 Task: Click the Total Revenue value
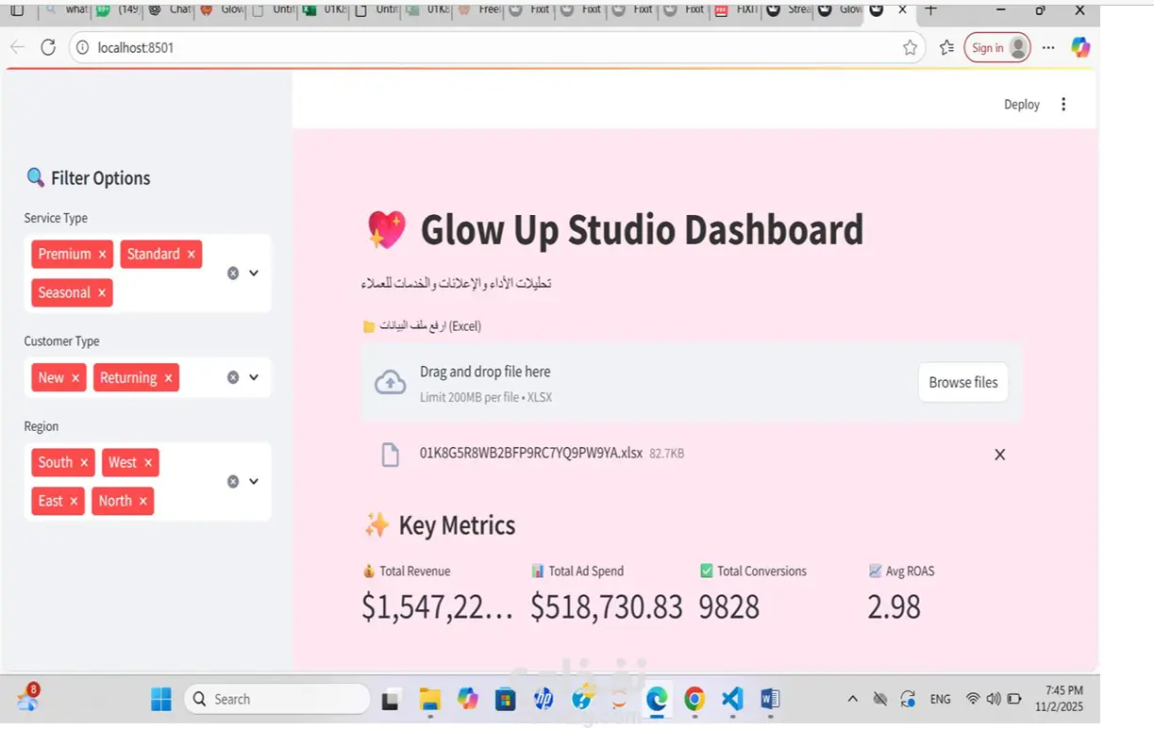click(437, 606)
